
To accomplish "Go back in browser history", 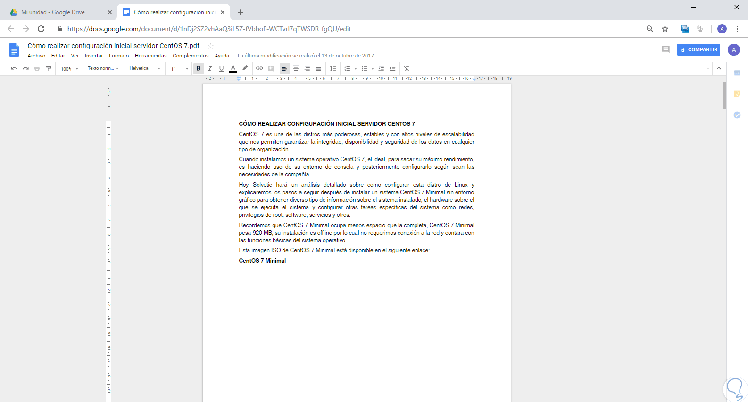I will point(11,29).
